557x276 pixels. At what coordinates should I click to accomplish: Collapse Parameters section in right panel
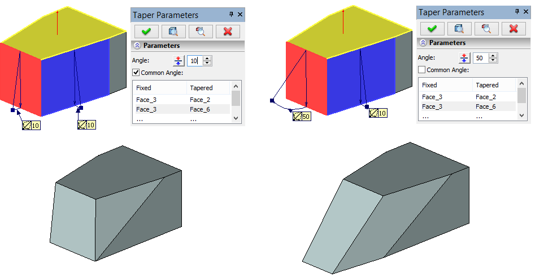click(423, 43)
